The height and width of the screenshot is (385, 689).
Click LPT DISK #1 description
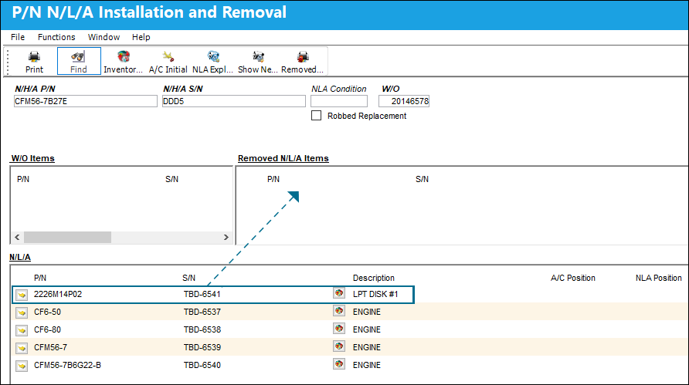[x=375, y=294]
